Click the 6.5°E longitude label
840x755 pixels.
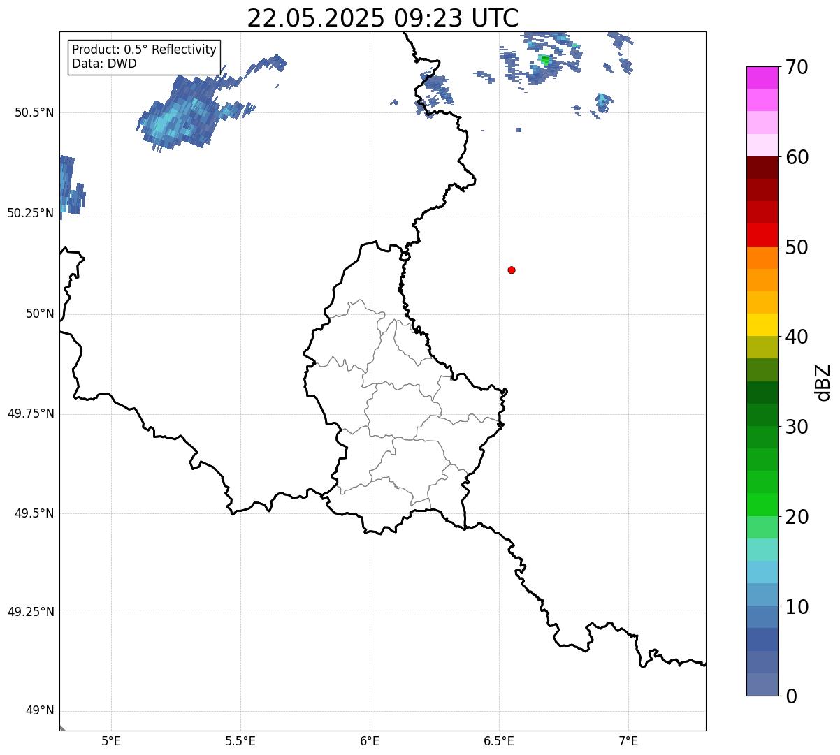499,740
